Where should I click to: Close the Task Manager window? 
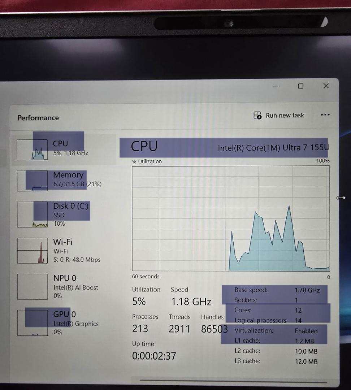326,86
